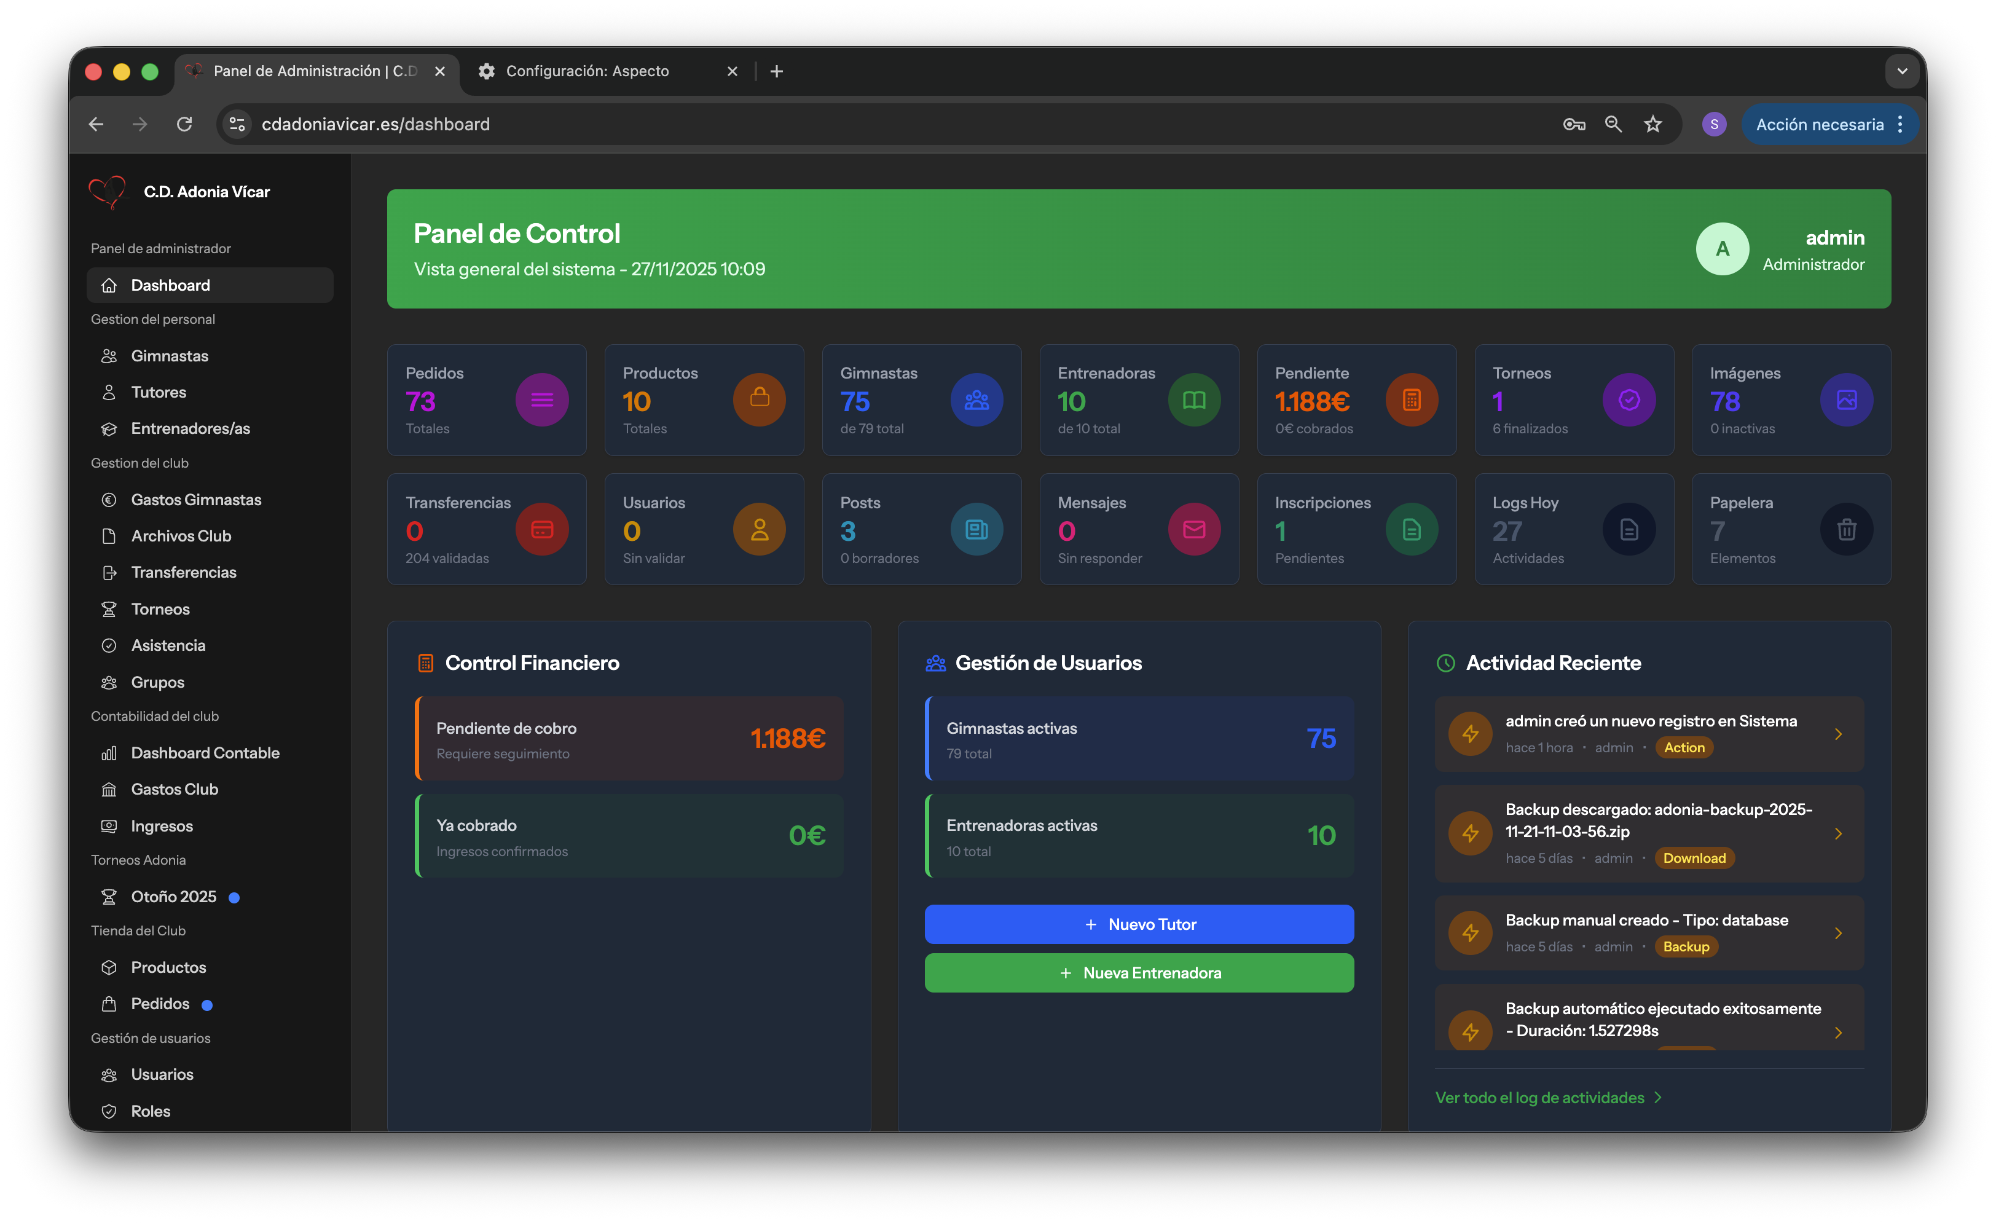Image resolution: width=1996 pixels, height=1223 pixels.
Task: Click the purple Pedidos stat card icon
Action: pos(542,400)
